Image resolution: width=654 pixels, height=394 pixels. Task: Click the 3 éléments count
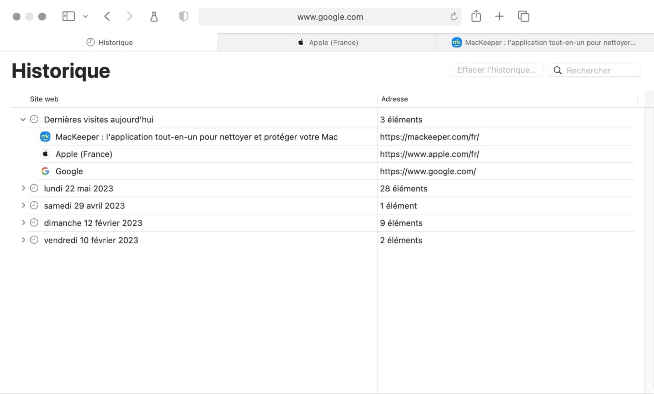pos(401,119)
